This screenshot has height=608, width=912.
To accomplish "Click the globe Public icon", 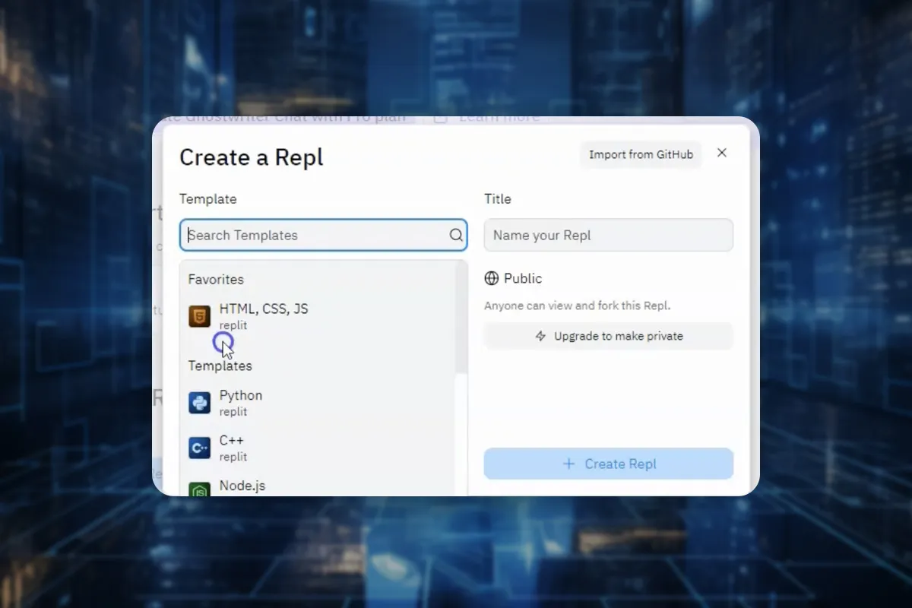I will tap(492, 278).
